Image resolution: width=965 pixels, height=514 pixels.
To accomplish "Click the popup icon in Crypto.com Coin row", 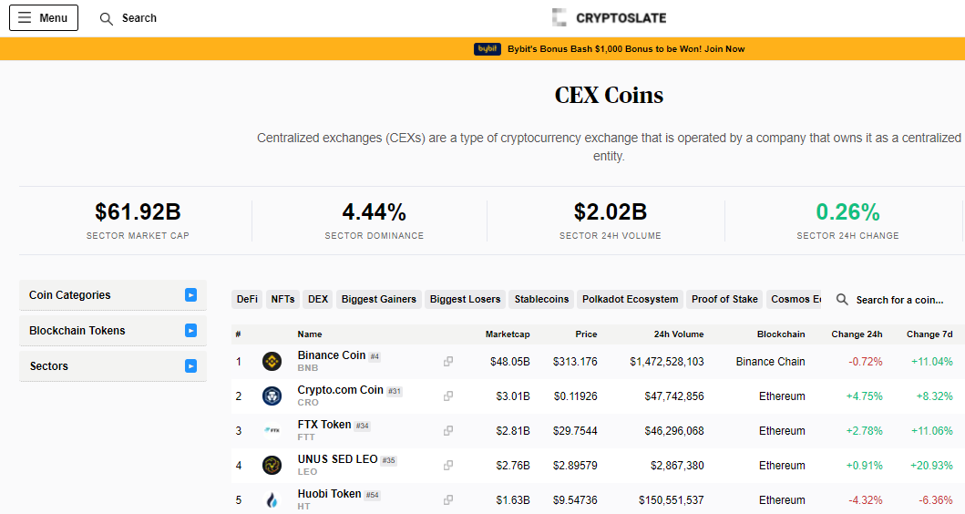I will point(448,396).
